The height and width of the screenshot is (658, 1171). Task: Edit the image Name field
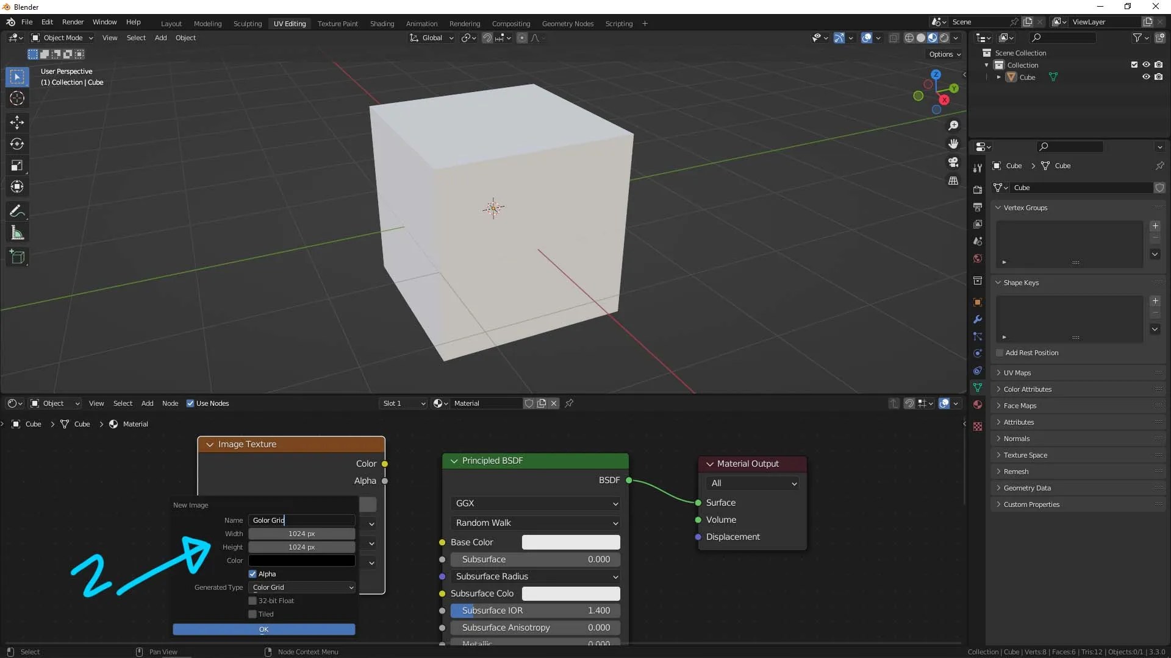pyautogui.click(x=301, y=520)
